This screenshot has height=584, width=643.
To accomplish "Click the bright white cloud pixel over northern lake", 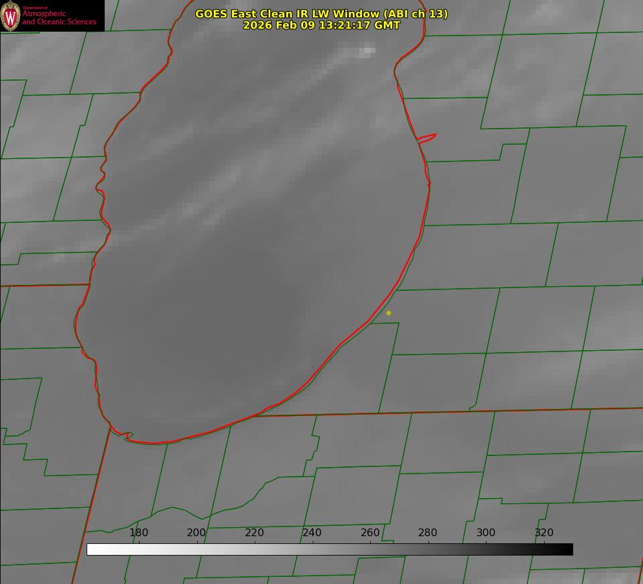I will pyautogui.click(x=368, y=51).
